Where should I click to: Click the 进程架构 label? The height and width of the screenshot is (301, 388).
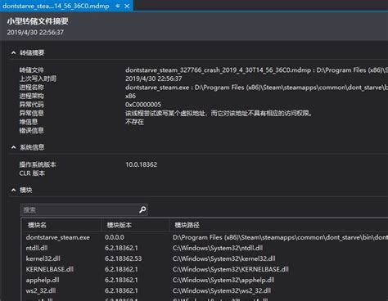click(x=31, y=96)
